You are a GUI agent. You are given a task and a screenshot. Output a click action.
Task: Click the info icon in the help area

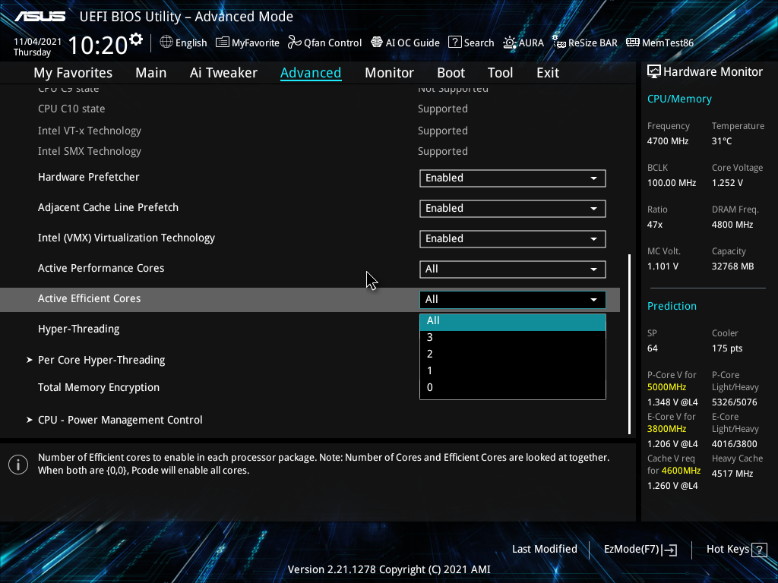coord(18,465)
